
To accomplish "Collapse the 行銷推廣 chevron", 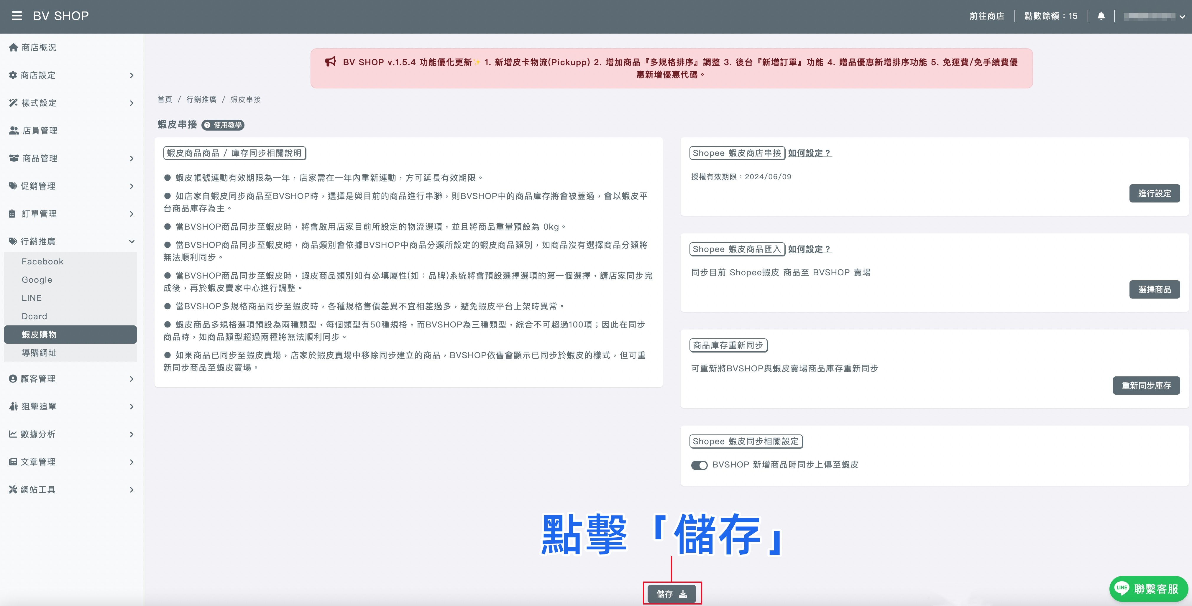I will 132,241.
